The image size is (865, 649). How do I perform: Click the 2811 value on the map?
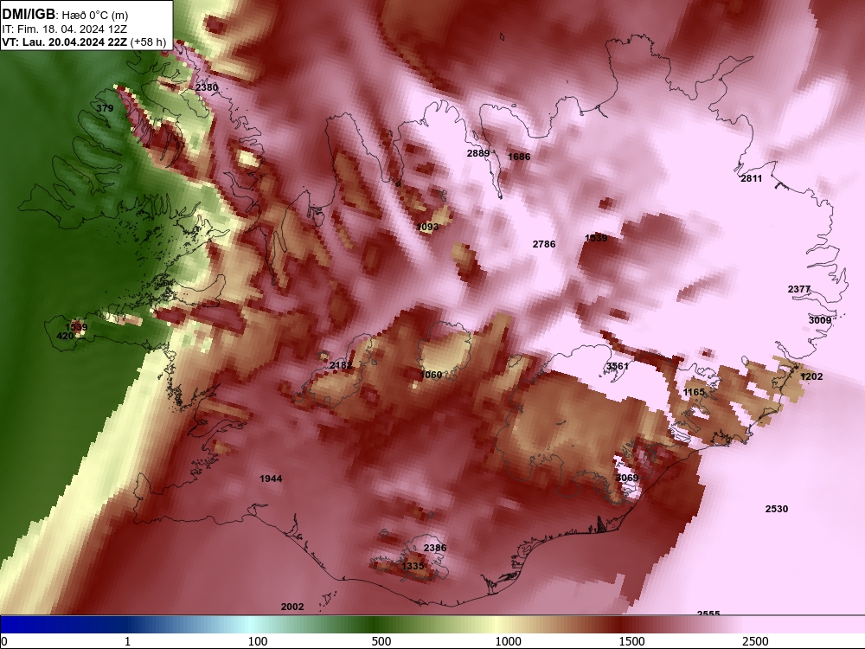click(752, 178)
